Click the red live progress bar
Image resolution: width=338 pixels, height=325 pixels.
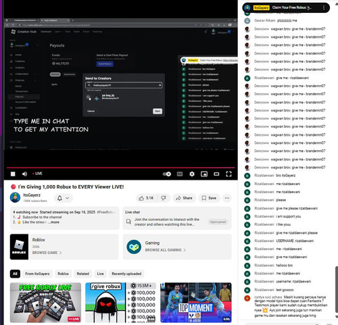tap(120, 168)
